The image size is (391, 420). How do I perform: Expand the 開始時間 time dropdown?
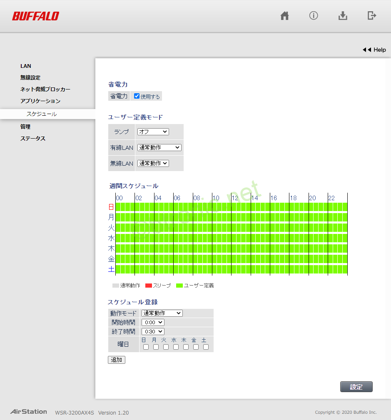[x=153, y=322]
